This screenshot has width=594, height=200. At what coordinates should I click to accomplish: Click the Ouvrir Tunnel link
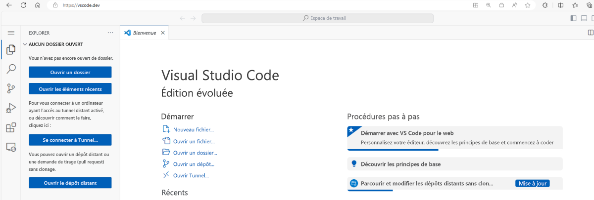click(191, 175)
